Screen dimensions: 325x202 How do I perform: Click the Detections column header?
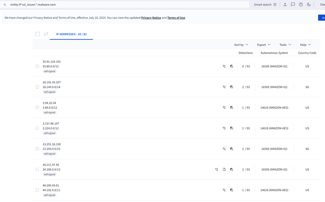245,53
